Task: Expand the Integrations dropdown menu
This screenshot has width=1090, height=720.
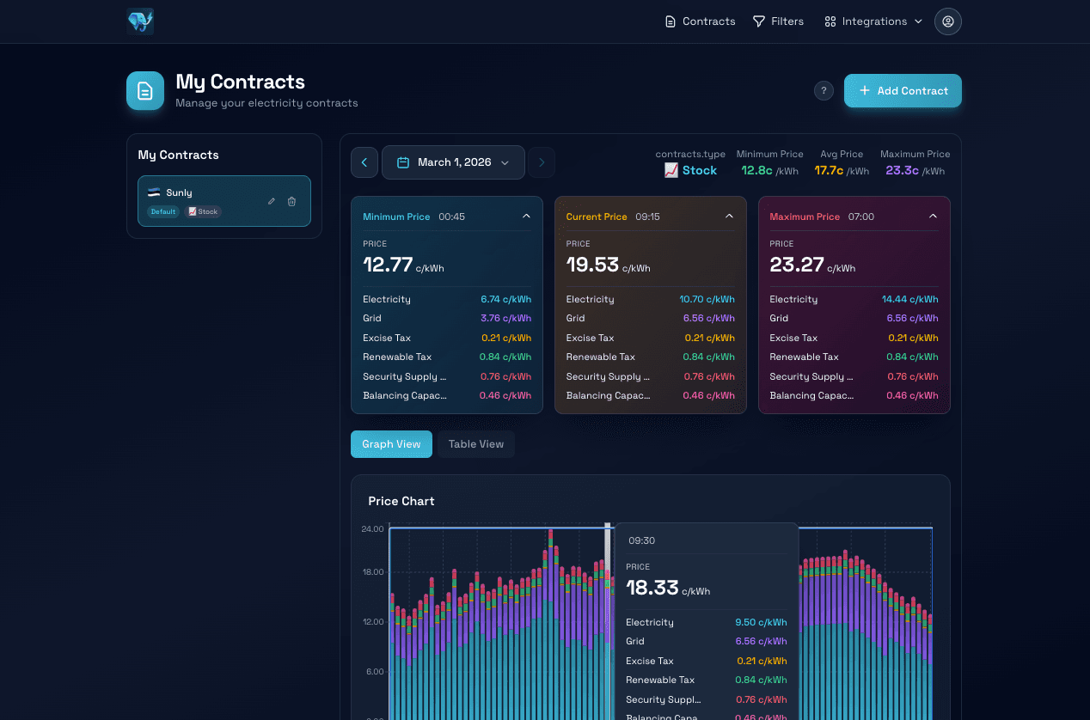Action: 873,21
